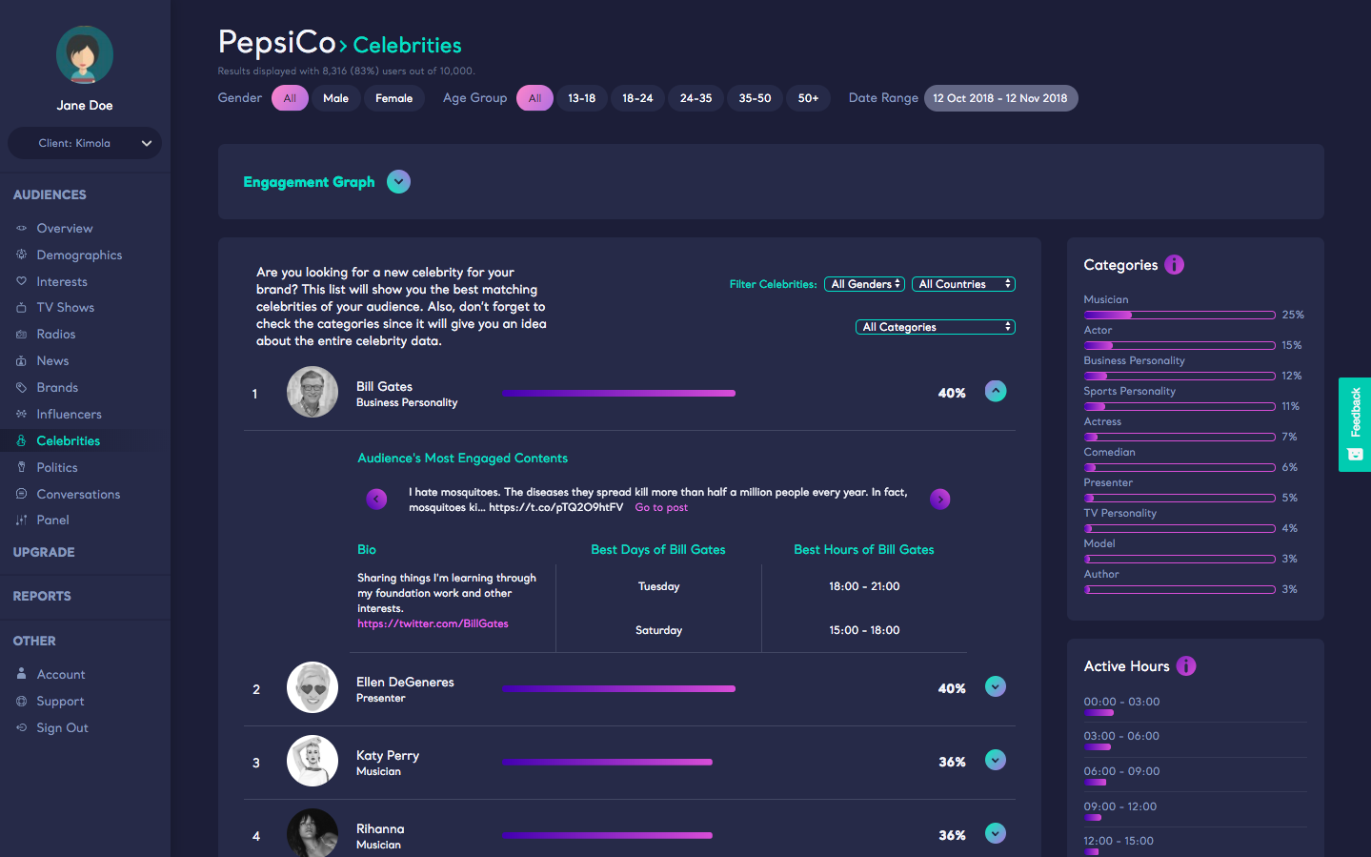This screenshot has width=1371, height=857.
Task: Expand Ellen DeGeneres details
Action: (x=996, y=686)
